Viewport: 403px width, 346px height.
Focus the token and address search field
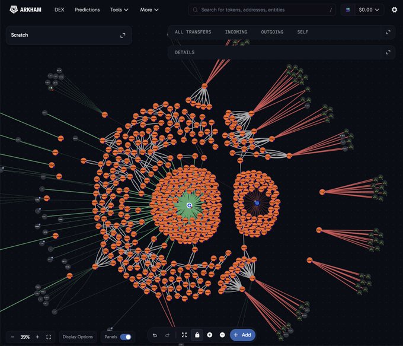[x=262, y=9]
